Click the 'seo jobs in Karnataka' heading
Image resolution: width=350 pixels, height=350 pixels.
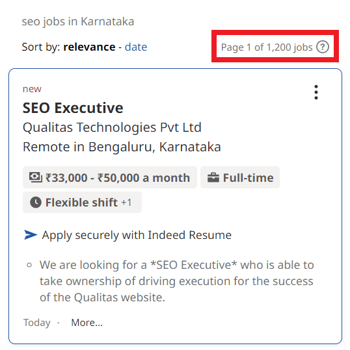pyautogui.click(x=78, y=21)
